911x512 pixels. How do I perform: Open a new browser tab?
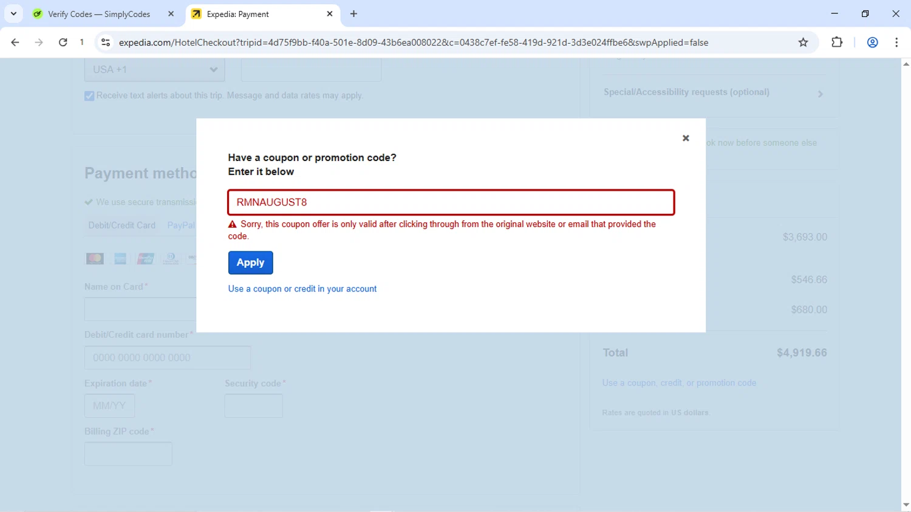353,14
